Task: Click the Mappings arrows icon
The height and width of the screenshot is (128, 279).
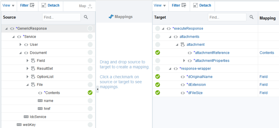Action: click(111, 17)
